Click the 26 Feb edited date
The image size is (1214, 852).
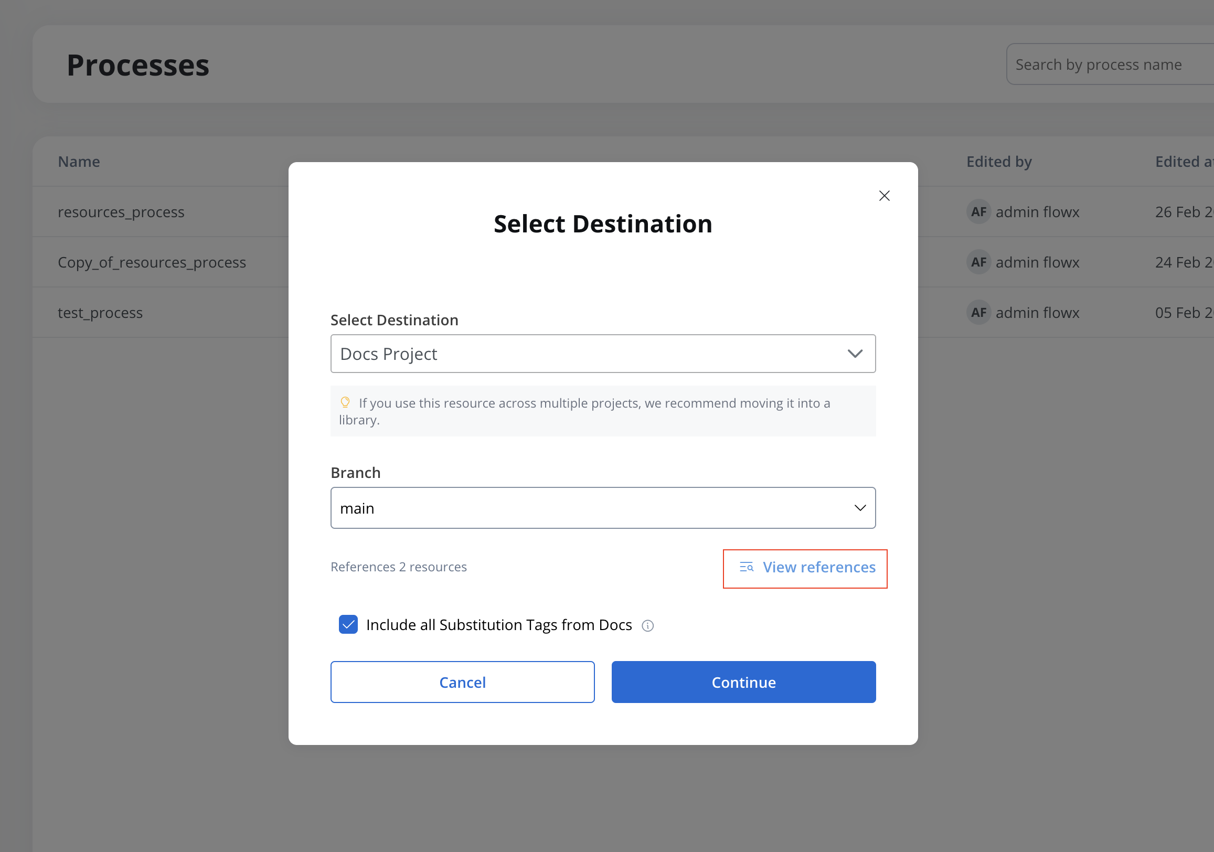(1185, 212)
